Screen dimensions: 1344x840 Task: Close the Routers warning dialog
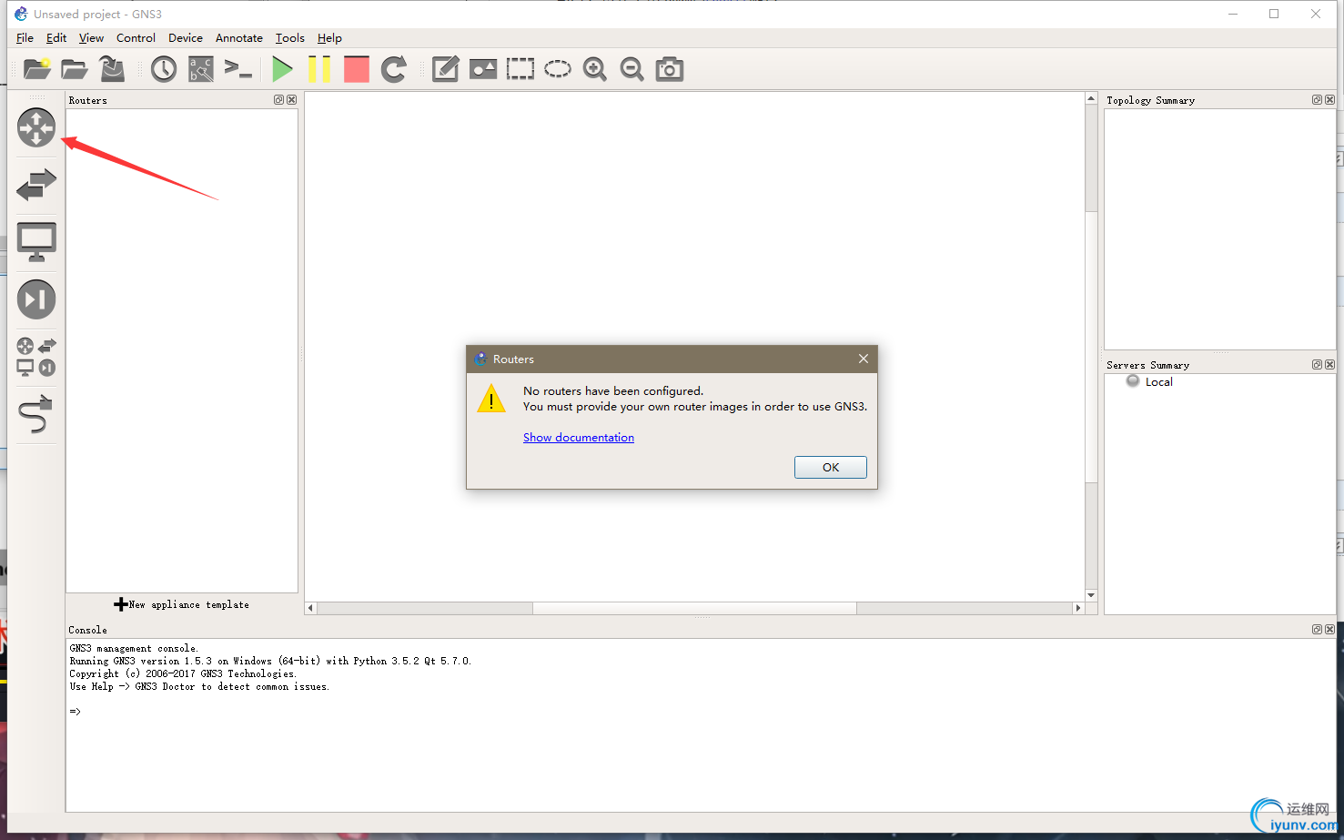tap(864, 359)
